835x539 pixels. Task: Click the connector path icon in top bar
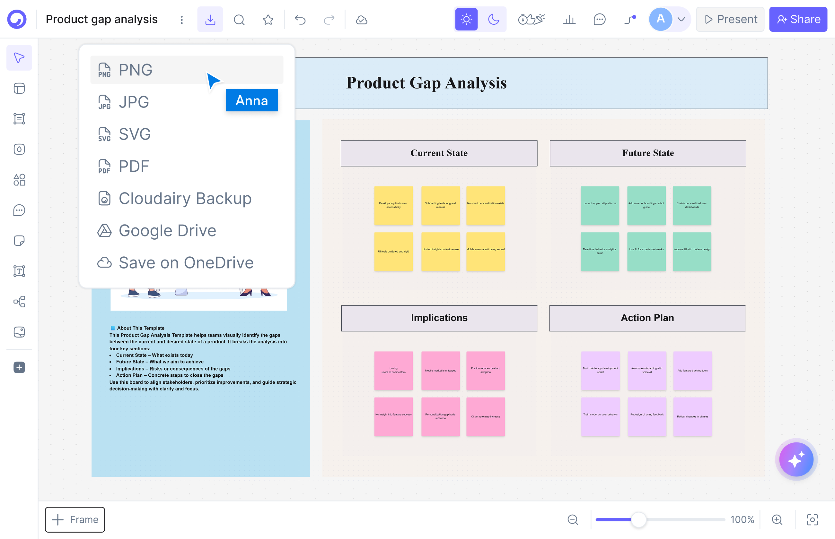(630, 19)
